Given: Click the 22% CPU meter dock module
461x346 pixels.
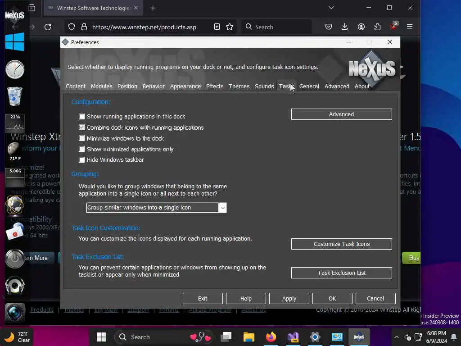Looking at the screenshot, I should pyautogui.click(x=15, y=123).
